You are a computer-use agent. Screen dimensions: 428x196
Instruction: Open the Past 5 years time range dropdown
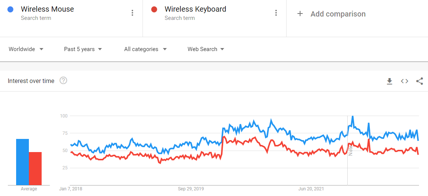pyautogui.click(x=83, y=49)
